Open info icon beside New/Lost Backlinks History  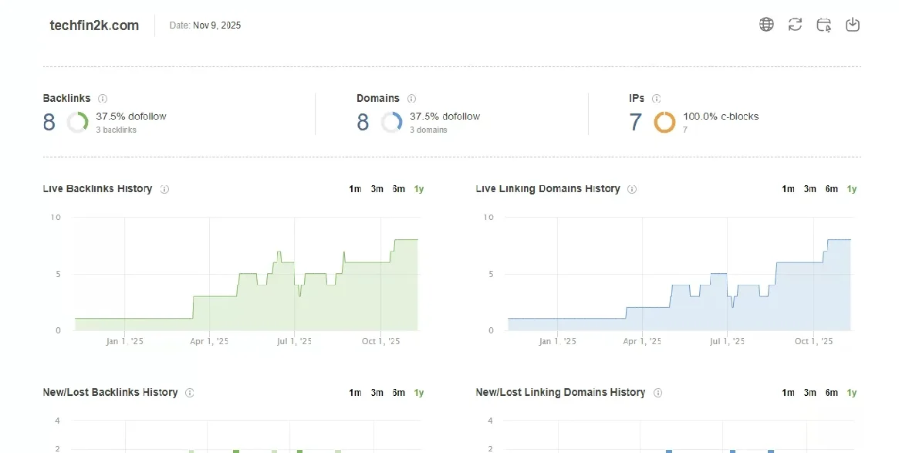190,393
